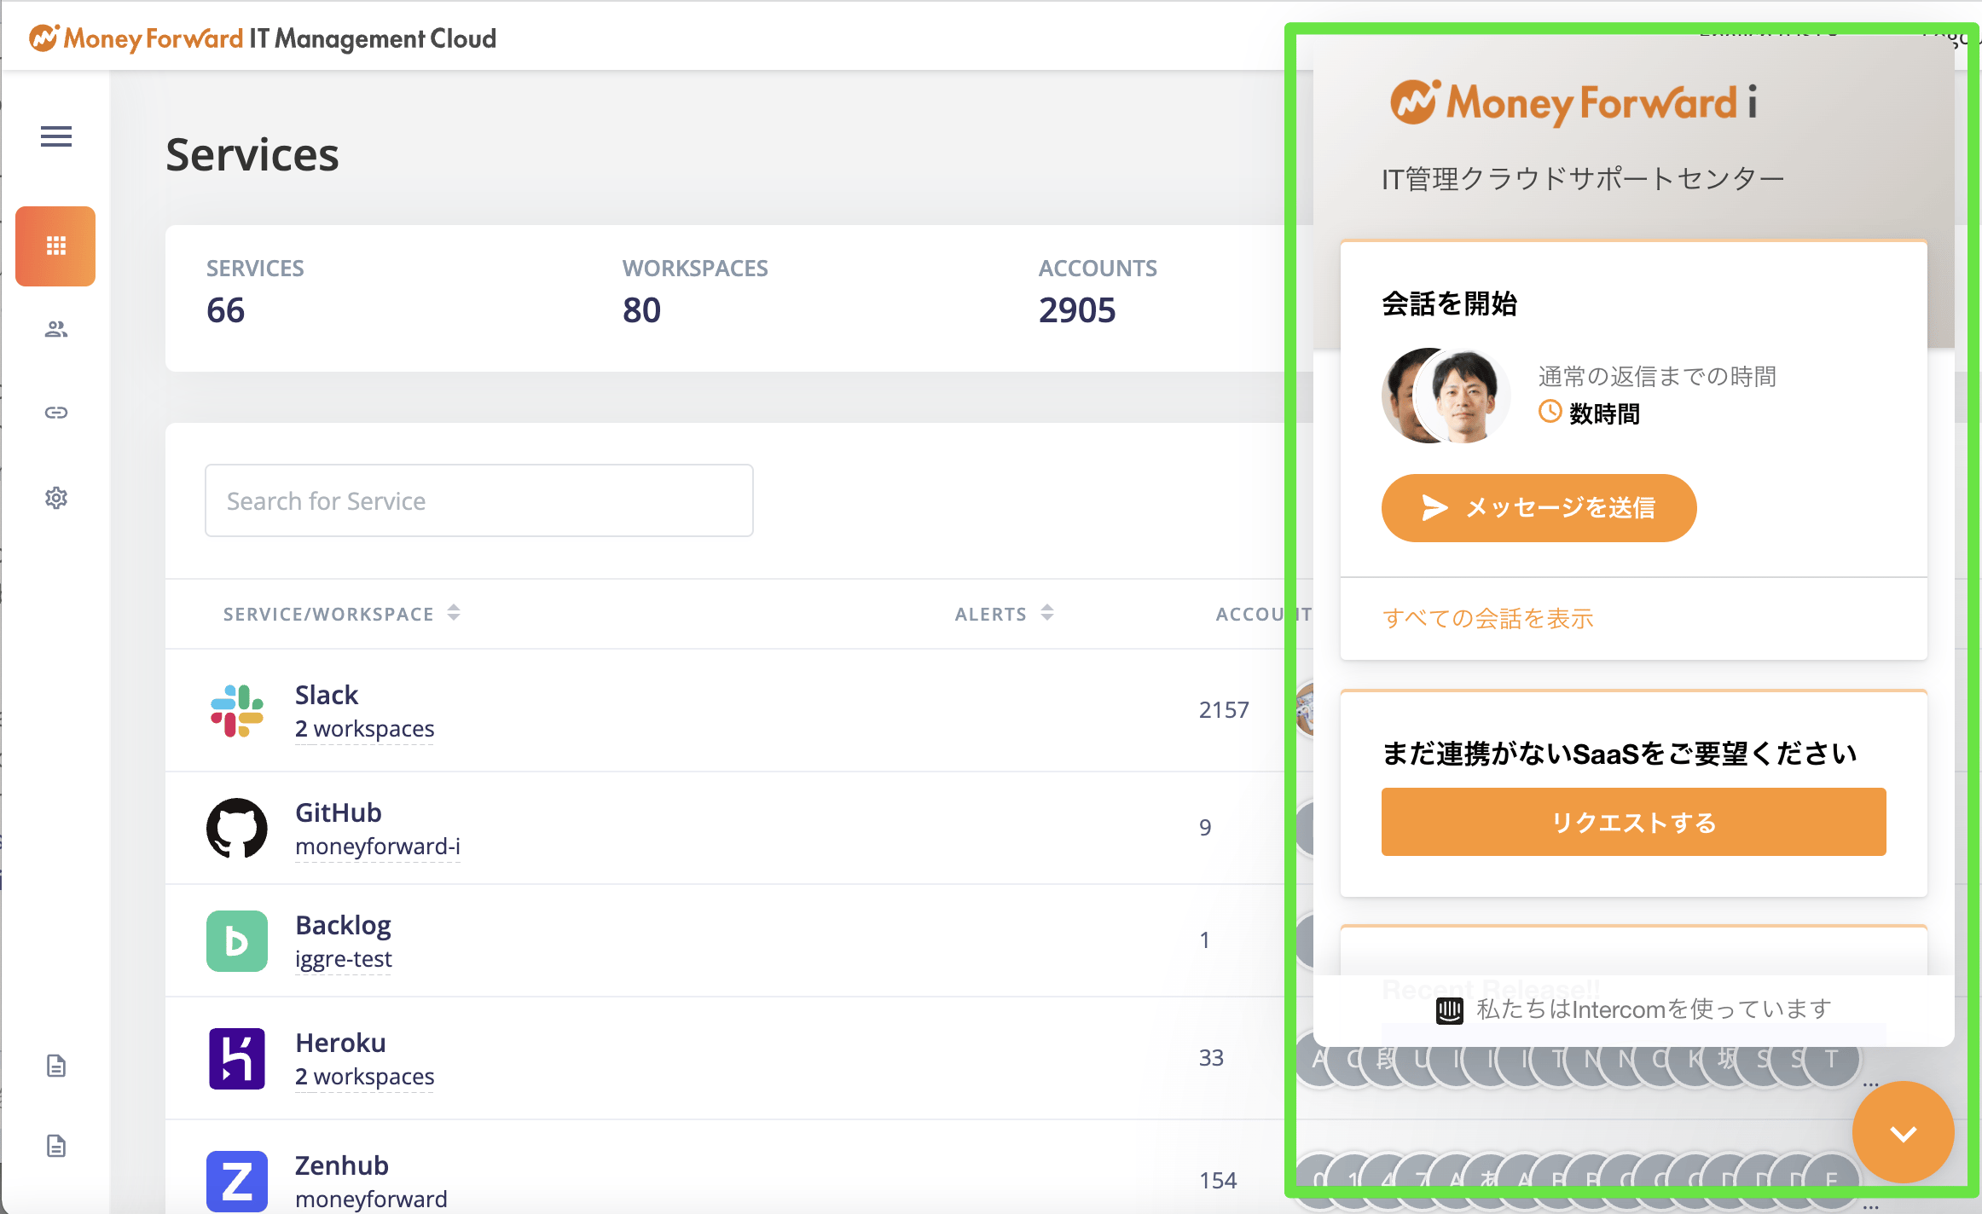This screenshot has height=1214, width=1982.
Task: Click the Intercom logo icon in chat footer
Action: [x=1450, y=1010]
